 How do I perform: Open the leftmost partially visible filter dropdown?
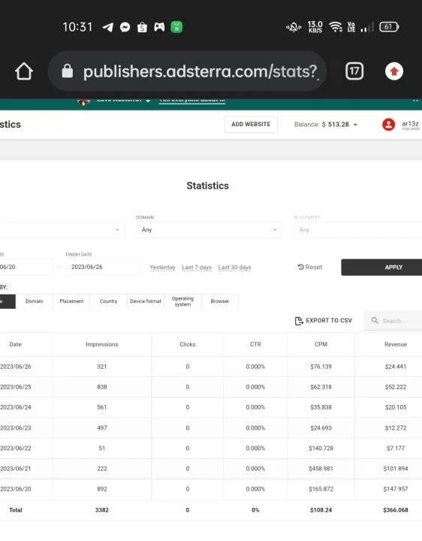62,230
